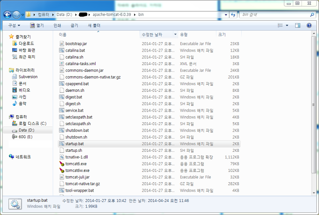
Task: Open the recent pages dropdown next to Forward
Action: (x=22, y=15)
